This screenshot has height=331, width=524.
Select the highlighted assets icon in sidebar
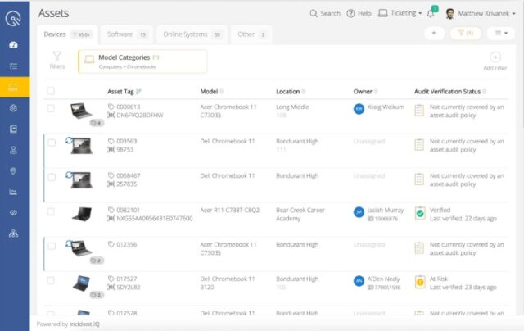pos(13,87)
